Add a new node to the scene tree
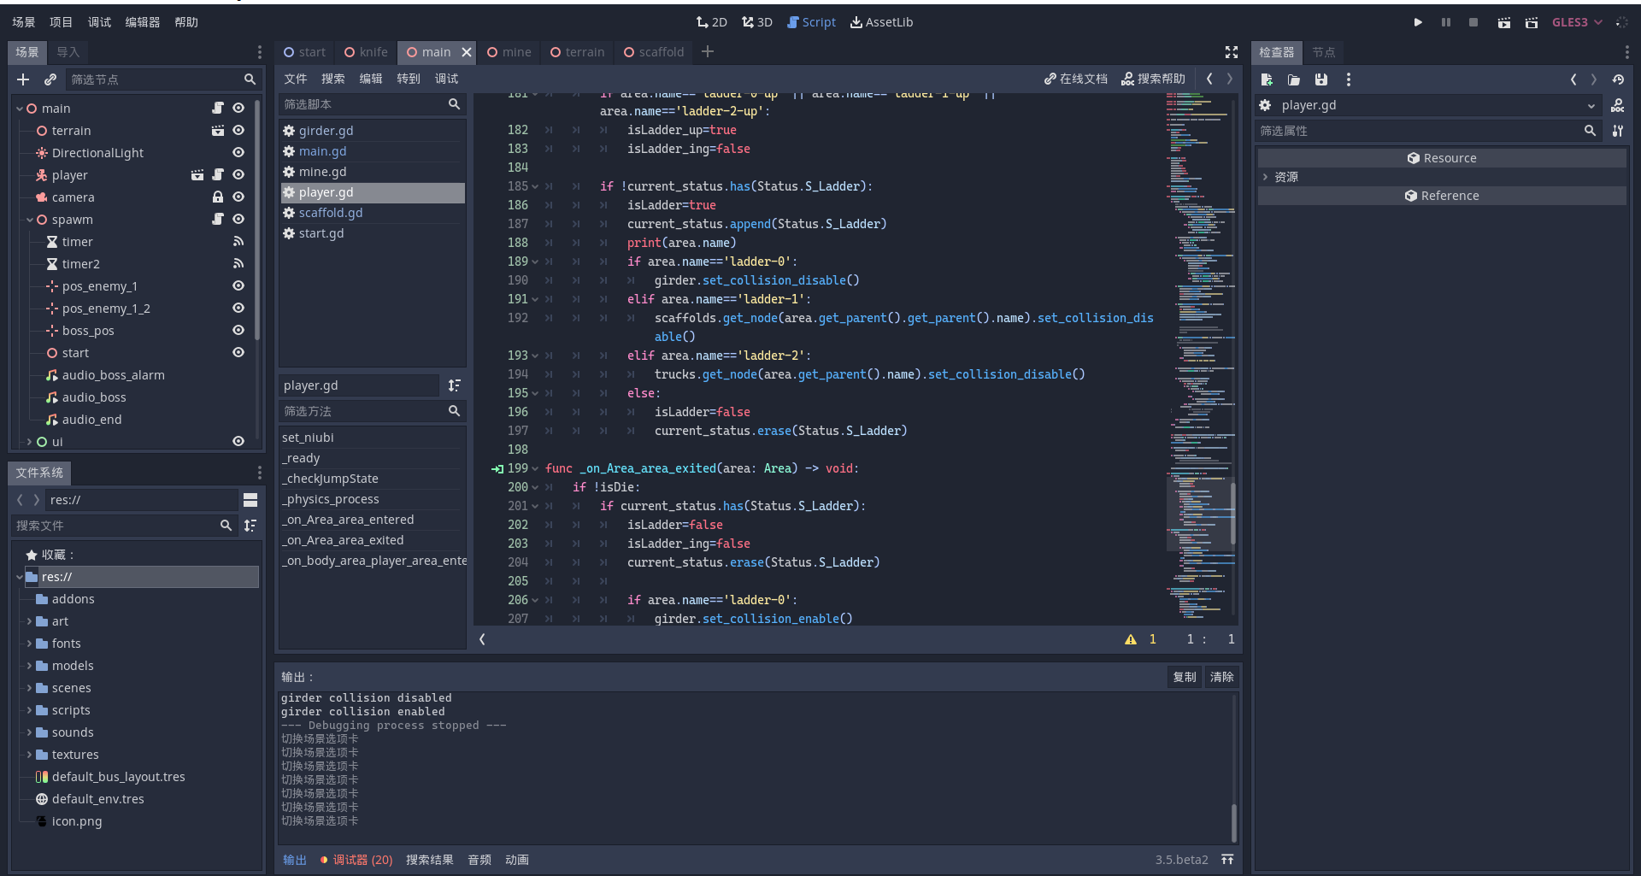This screenshot has width=1641, height=876. click(x=23, y=79)
